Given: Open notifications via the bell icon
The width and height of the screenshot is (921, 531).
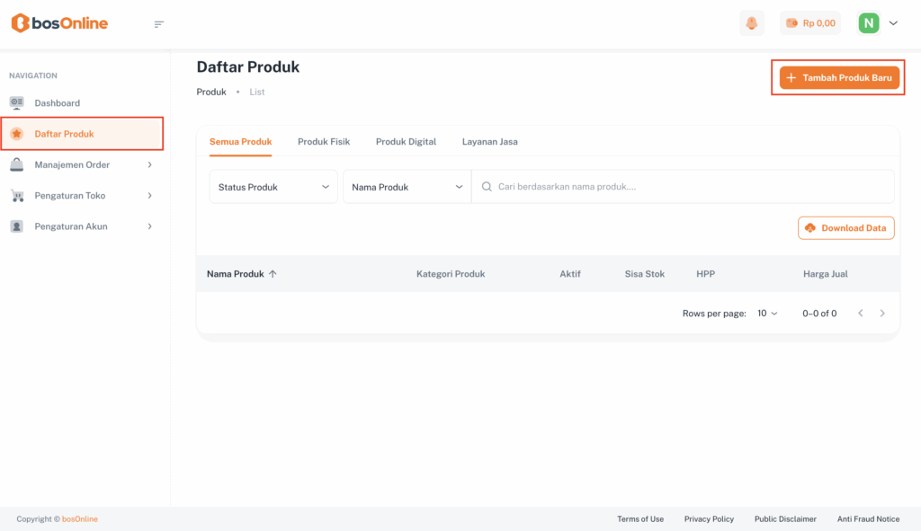Looking at the screenshot, I should pyautogui.click(x=751, y=23).
